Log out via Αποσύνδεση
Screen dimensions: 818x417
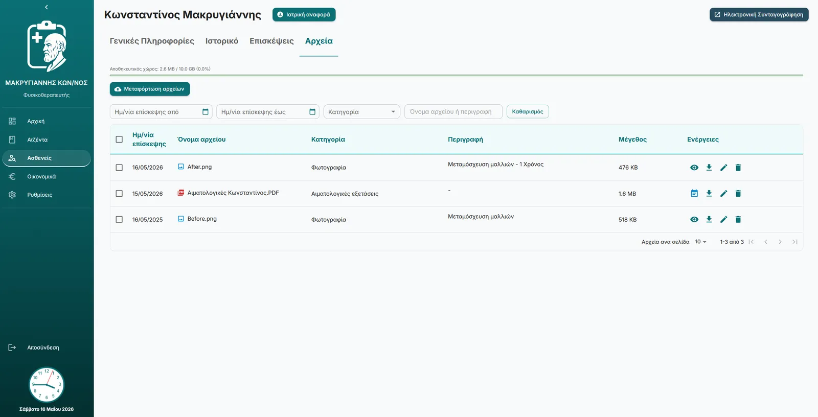tap(47, 347)
